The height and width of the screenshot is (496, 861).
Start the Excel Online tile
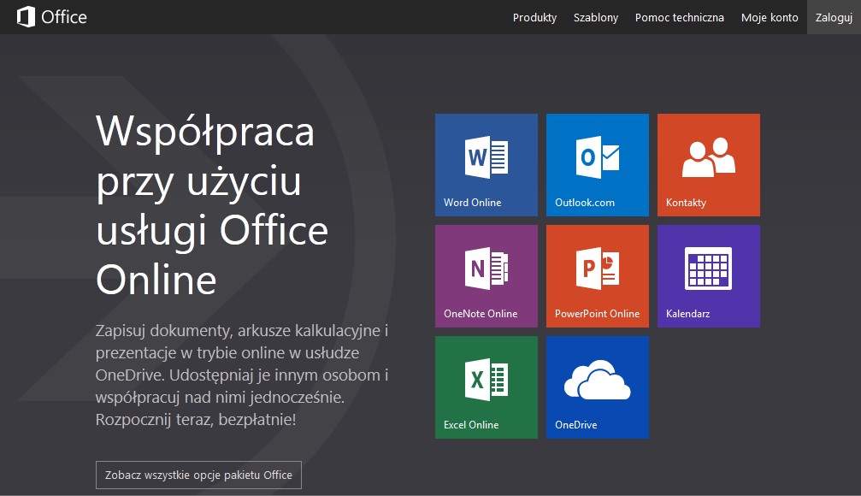(x=486, y=387)
